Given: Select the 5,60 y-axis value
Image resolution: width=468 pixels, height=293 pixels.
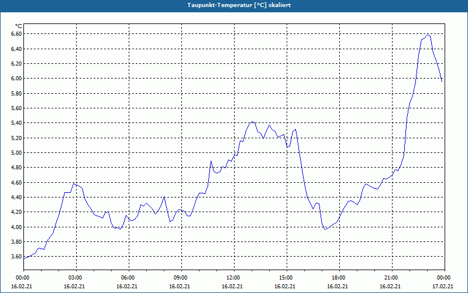Looking at the screenshot, I should 16,108.
